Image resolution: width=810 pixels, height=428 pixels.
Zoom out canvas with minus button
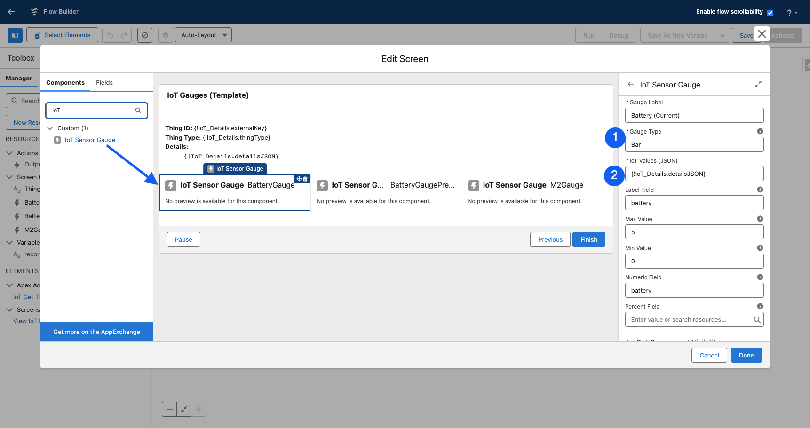pos(169,409)
